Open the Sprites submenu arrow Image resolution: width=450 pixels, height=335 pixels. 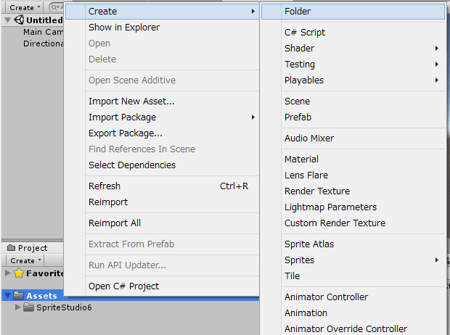[436, 260]
